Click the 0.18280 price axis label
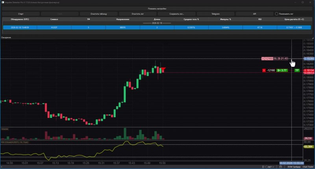 tap(309, 59)
